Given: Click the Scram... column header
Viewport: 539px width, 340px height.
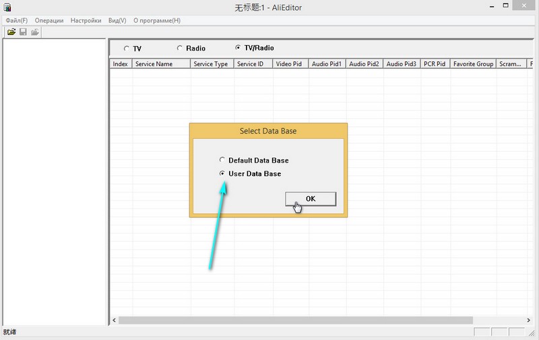Looking at the screenshot, I should click(511, 63).
